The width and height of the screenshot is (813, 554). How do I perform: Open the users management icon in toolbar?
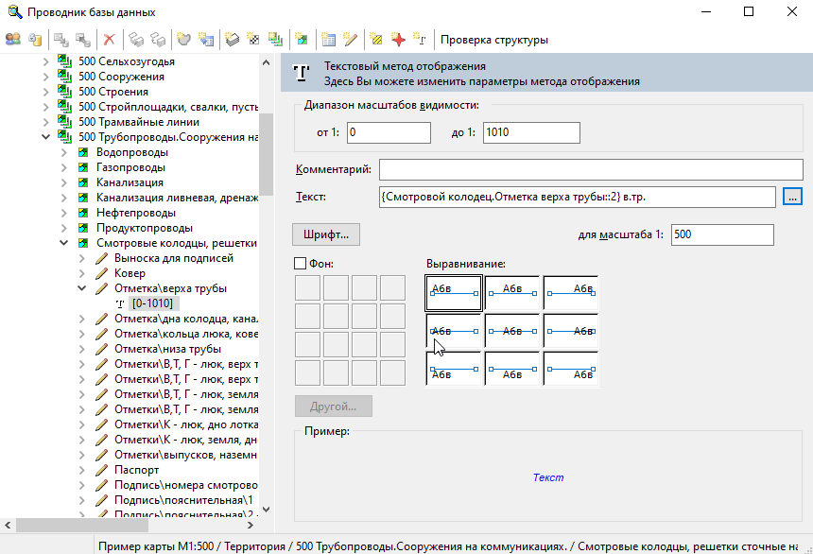coord(13,40)
